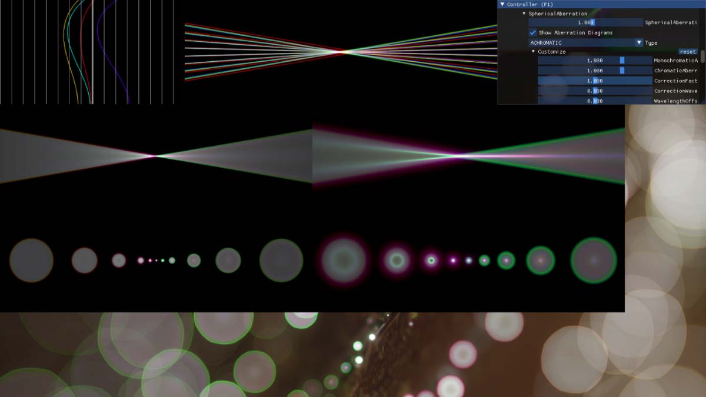Click the Controller panel vertical scrollbar
Screen dimensions: 706x397
(x=702, y=59)
